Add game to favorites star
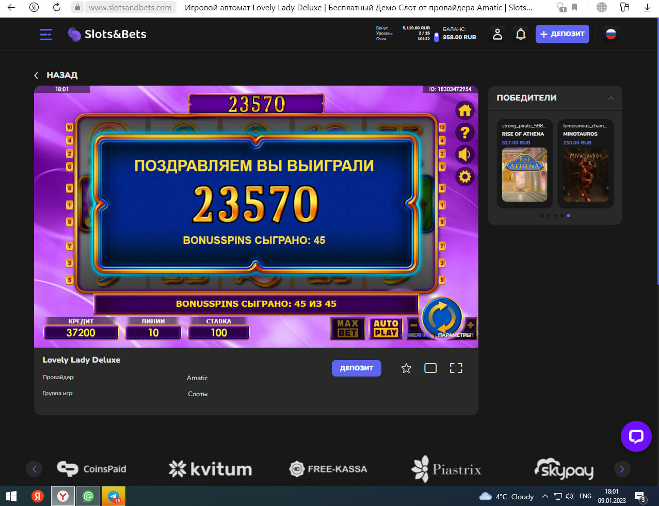Screen dimensions: 659x506 pos(406,368)
